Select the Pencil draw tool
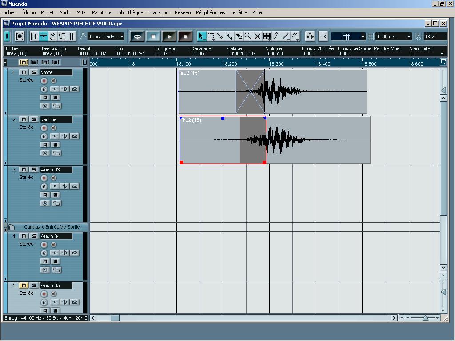Image resolution: width=455 pixels, height=341 pixels. point(276,36)
